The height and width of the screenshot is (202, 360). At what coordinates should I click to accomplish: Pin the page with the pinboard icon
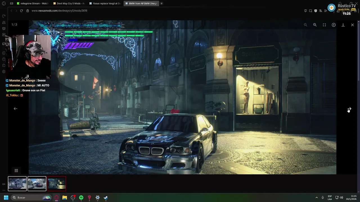(x=305, y=11)
